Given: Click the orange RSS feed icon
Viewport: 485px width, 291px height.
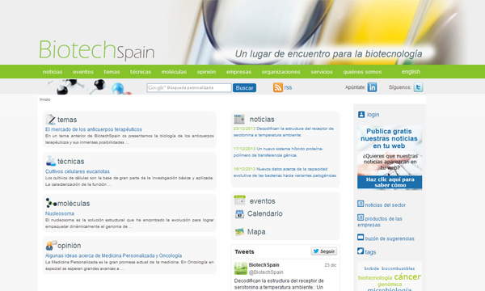Looking at the screenshot, I should (278, 87).
